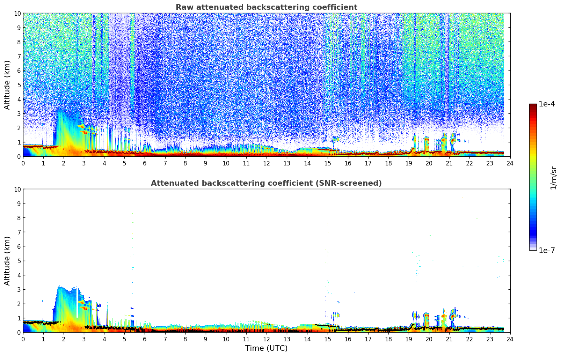Click the '0' time tick of the top plot
Viewport: 561px width, 356px height.
(x=23, y=163)
